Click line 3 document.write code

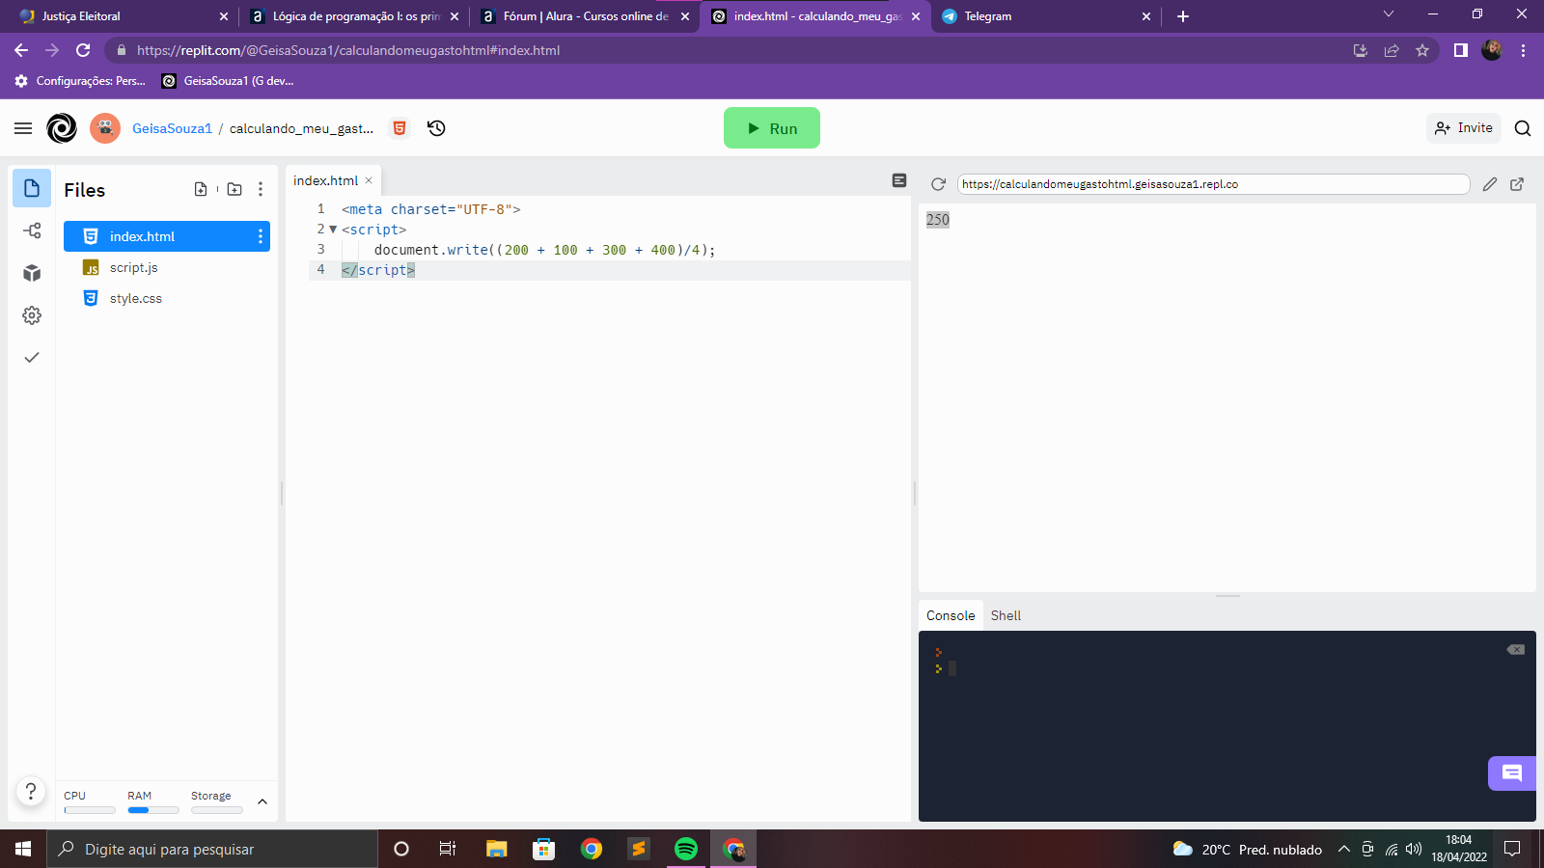[x=544, y=250]
